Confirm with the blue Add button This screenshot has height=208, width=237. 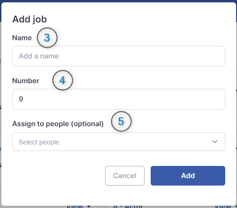(188, 176)
